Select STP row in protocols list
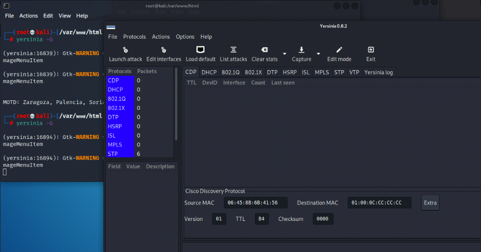The width and height of the screenshot is (481, 252). [x=139, y=154]
